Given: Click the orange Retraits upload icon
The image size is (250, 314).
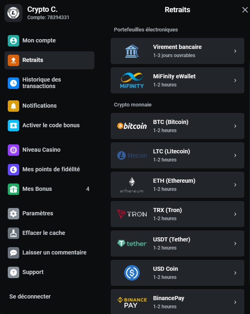Looking at the screenshot, I should coord(13,60).
